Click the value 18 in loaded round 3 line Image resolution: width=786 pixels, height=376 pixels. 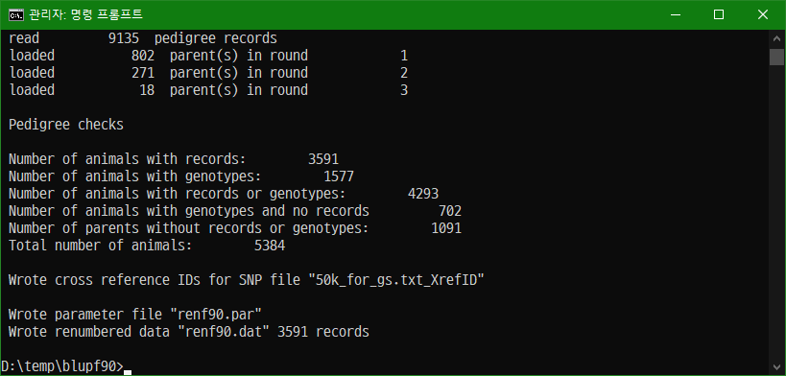tap(147, 90)
